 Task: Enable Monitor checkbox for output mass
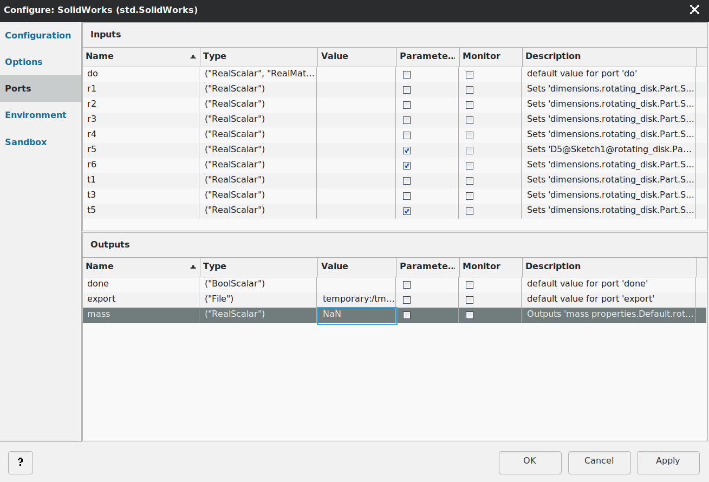click(x=470, y=315)
